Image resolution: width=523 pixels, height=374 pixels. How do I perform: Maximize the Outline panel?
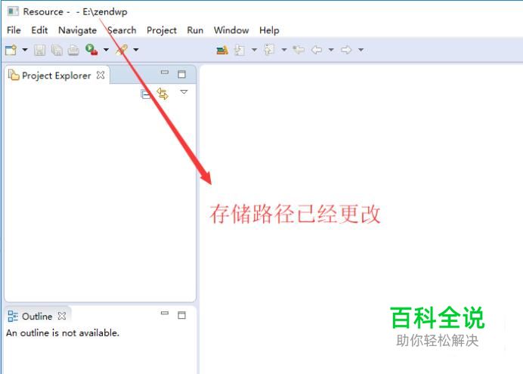click(182, 315)
